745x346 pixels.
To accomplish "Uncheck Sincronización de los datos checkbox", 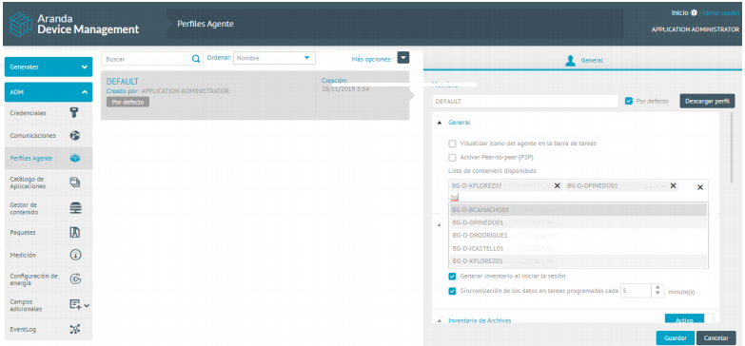I will coord(452,291).
